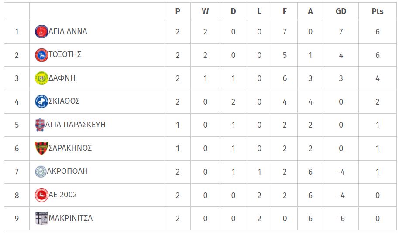This screenshot has width=399, height=233.
Task: Select the ΑΚΡΟΠΟΛΗ team crest
Action: pyautogui.click(x=41, y=172)
